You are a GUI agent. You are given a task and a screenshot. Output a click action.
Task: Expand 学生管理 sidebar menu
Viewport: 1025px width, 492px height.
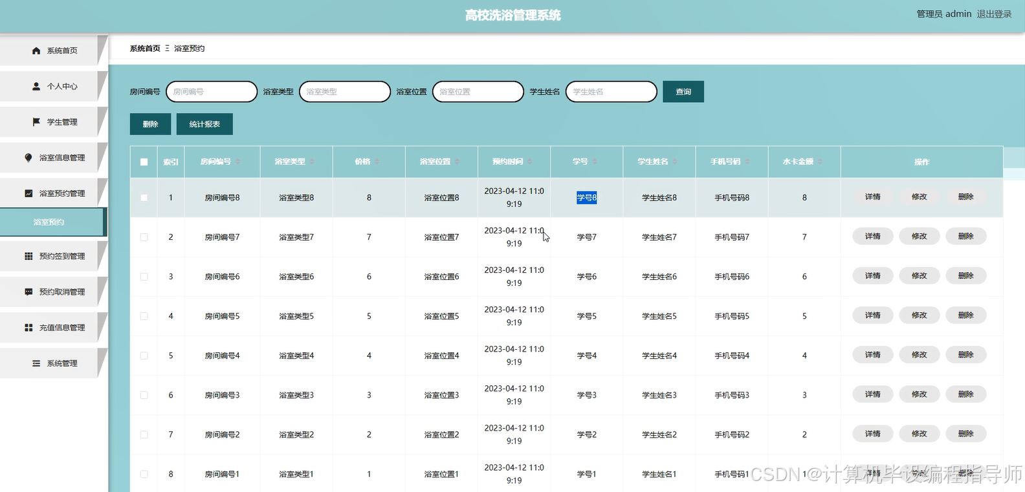[53, 122]
